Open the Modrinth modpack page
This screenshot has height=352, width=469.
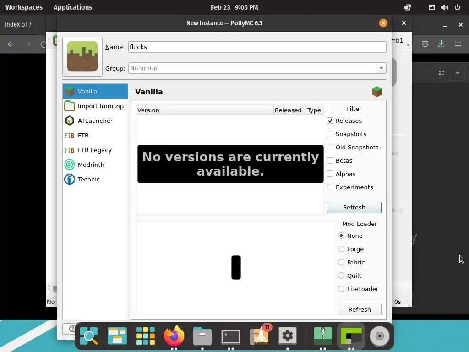(95, 165)
